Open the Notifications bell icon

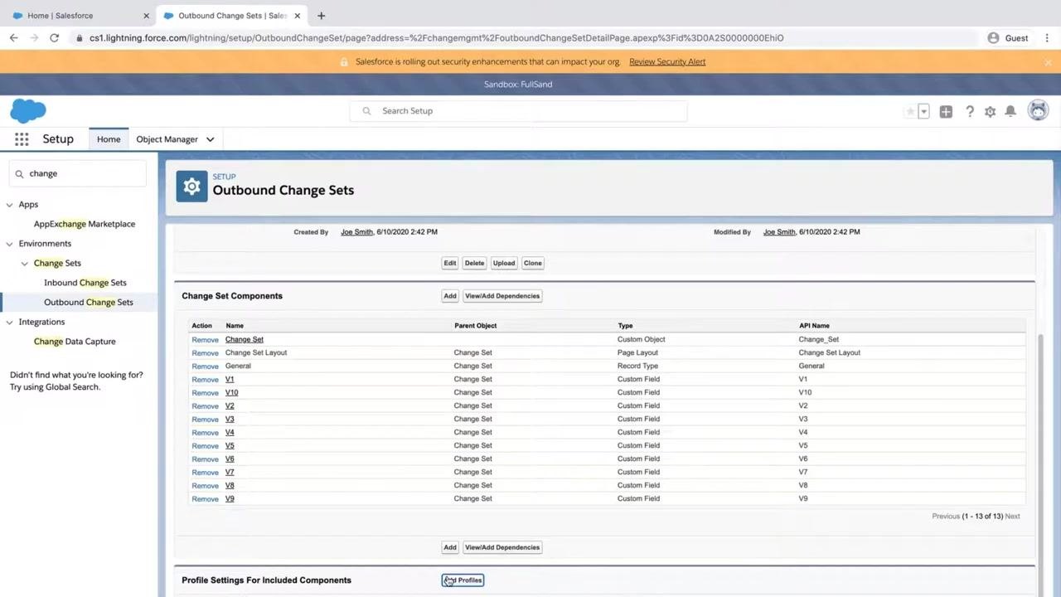pos(1010,111)
